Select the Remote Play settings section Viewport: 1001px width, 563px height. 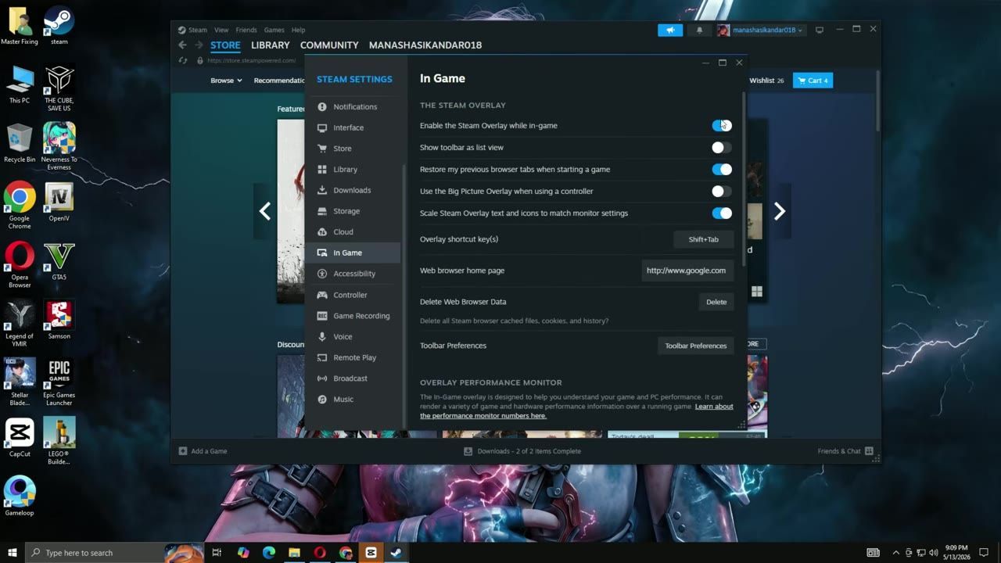354,357
